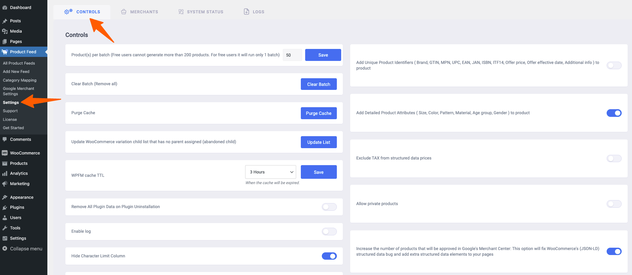Open the Logs tab

pos(254,12)
